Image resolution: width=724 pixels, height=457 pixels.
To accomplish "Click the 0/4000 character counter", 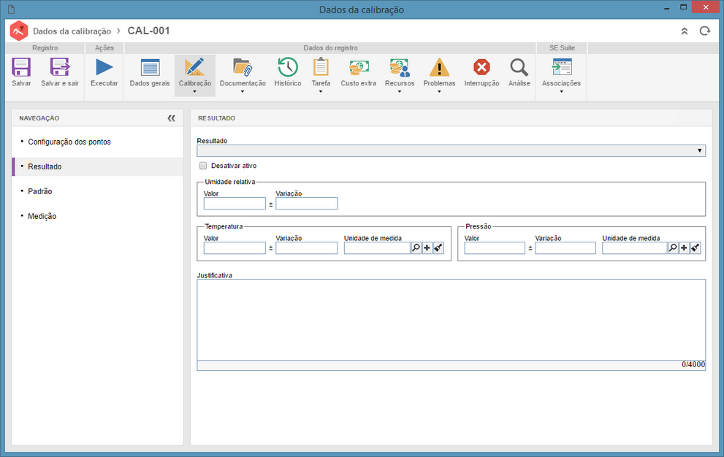I will [x=693, y=365].
